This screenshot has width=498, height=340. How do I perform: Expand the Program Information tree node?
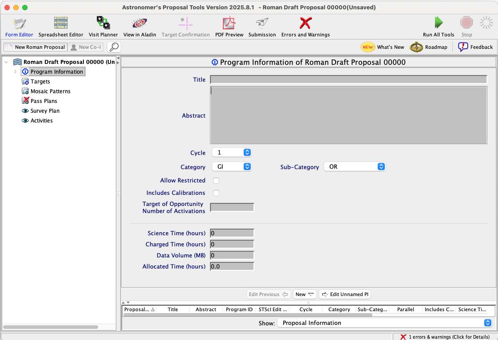pos(15,72)
